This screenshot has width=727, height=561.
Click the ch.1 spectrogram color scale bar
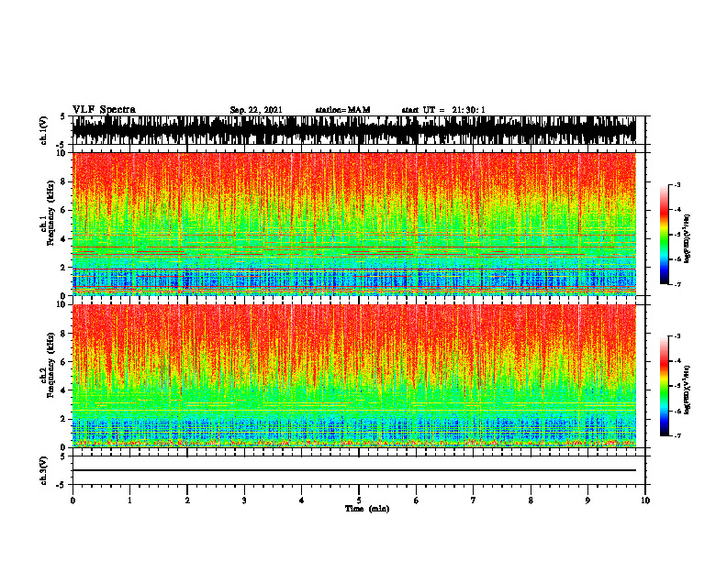[664, 235]
